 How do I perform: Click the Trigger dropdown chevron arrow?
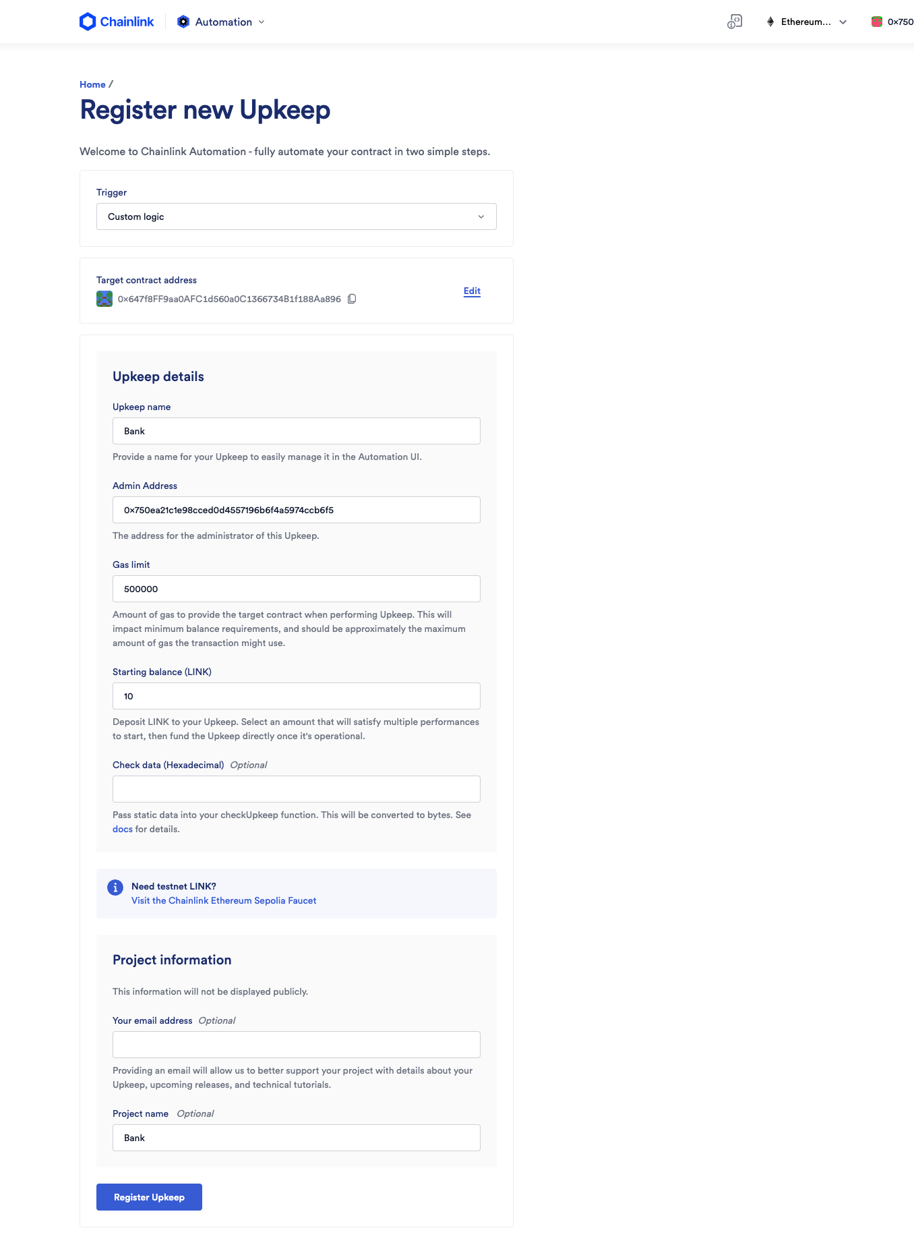tap(481, 216)
